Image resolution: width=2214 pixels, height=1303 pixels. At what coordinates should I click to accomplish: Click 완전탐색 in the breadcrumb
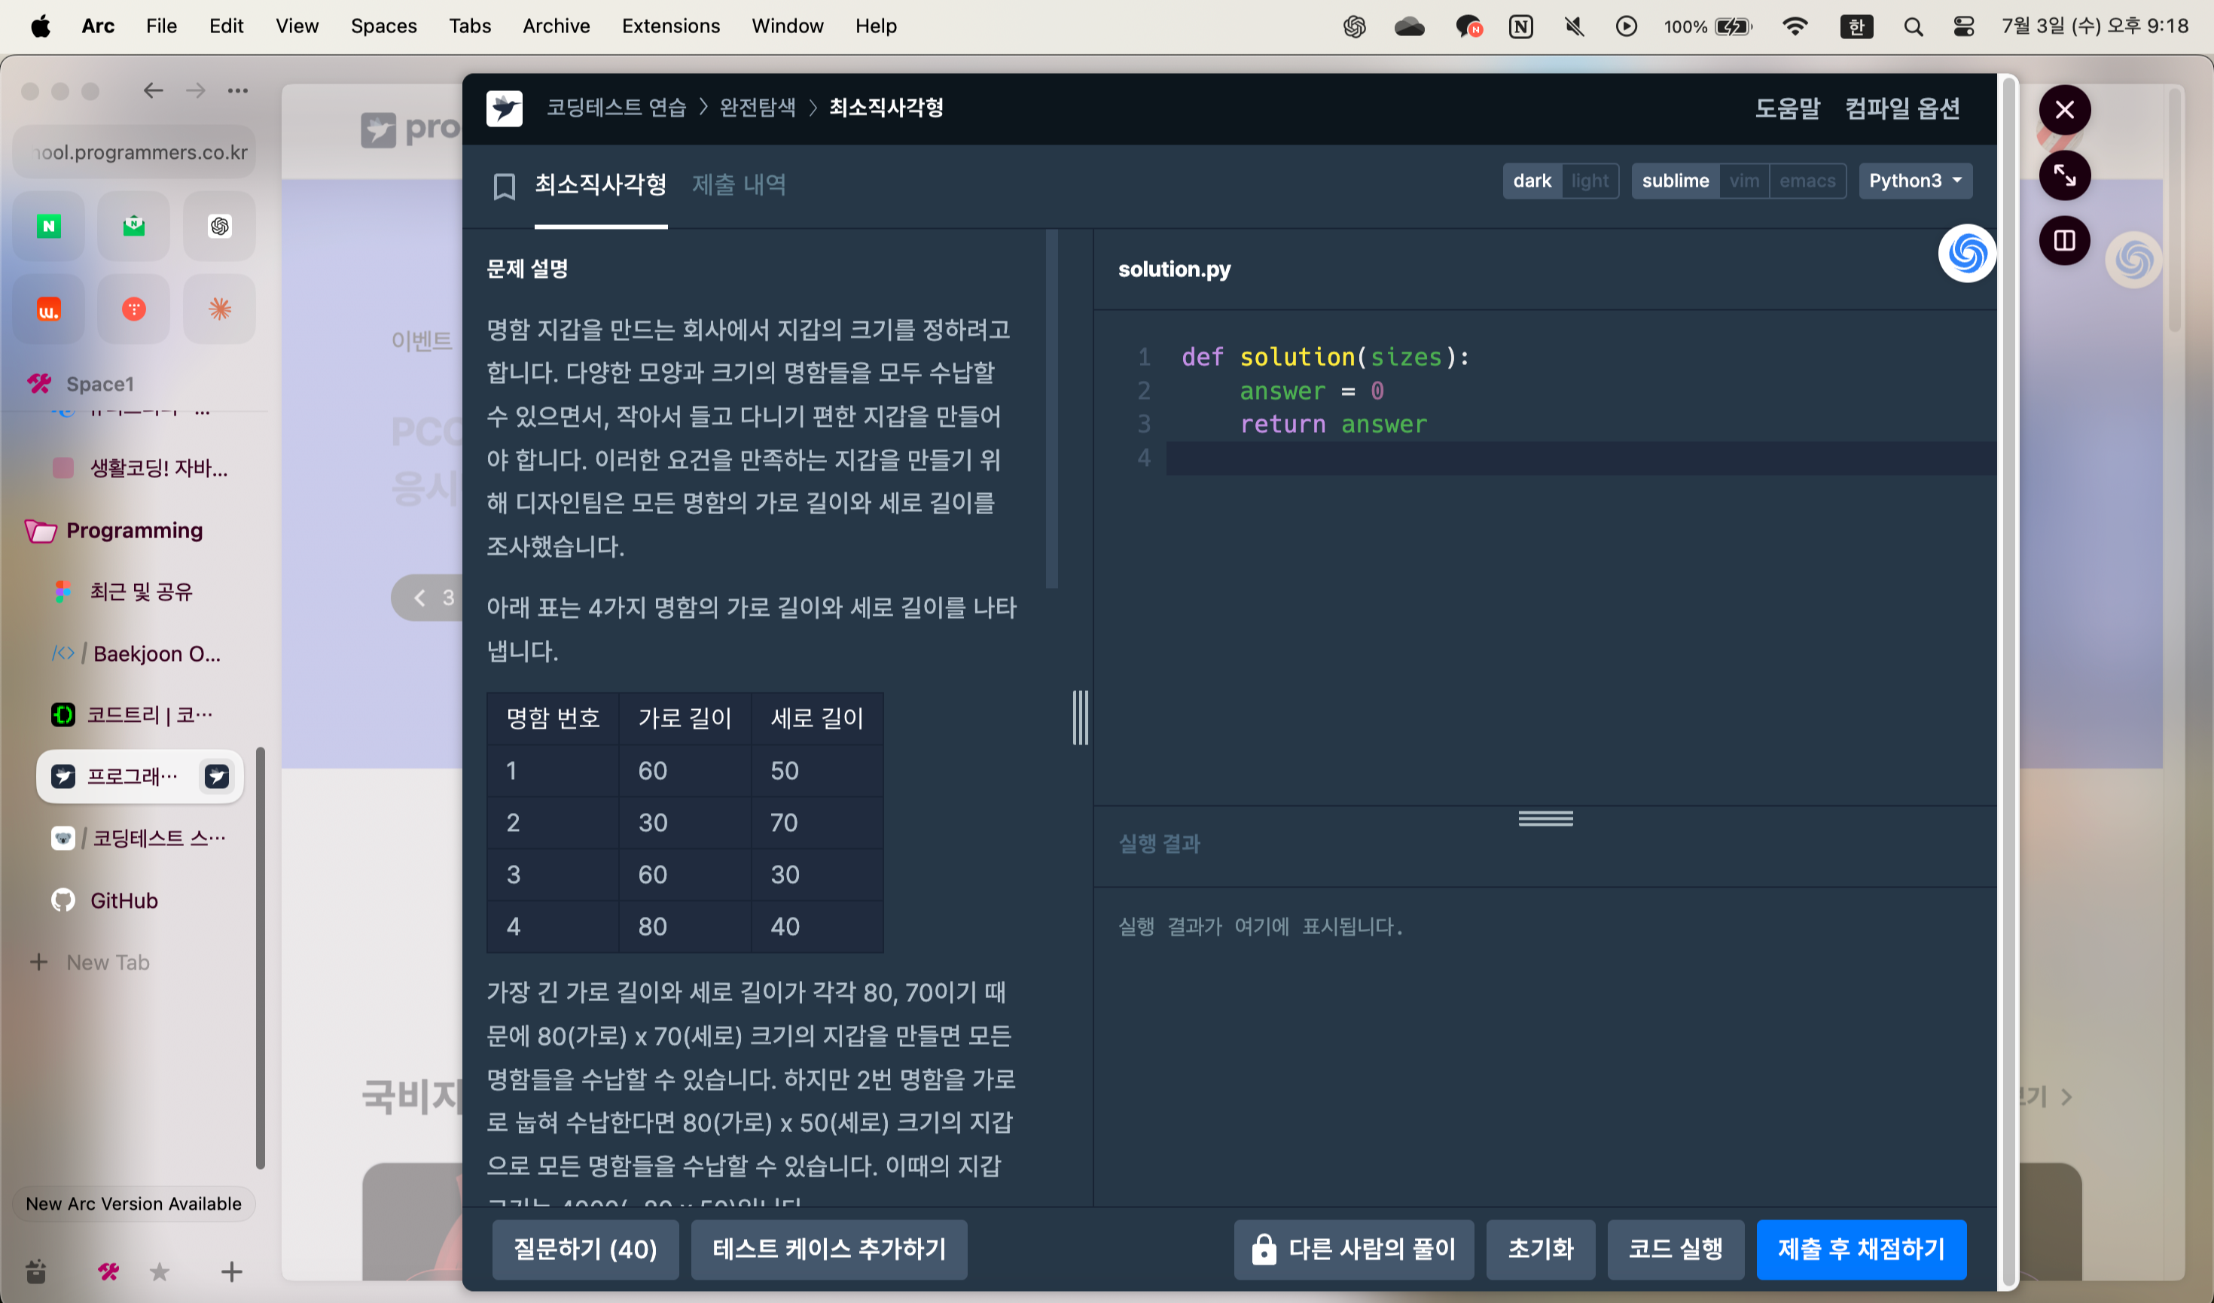click(758, 108)
